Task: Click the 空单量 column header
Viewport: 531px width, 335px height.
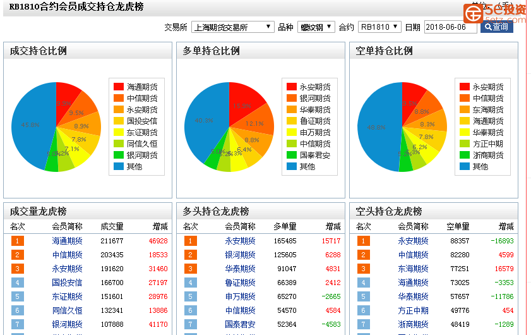Action: [x=458, y=226]
